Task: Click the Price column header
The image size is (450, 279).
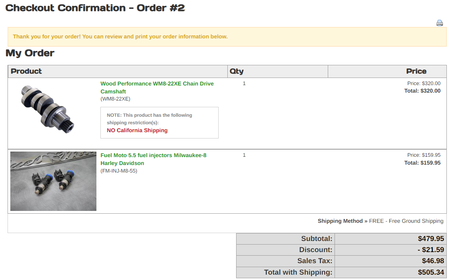Action: (x=416, y=71)
